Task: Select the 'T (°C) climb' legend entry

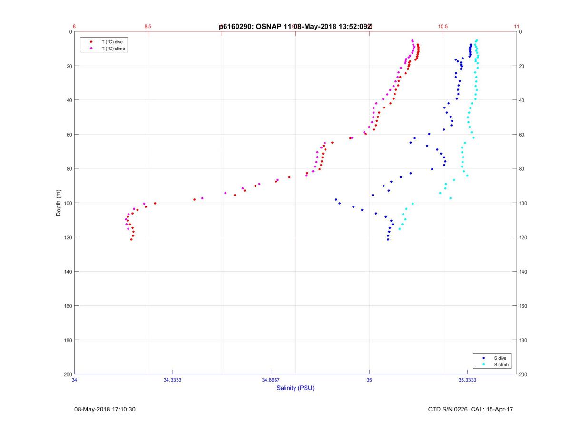Action: (x=114, y=49)
